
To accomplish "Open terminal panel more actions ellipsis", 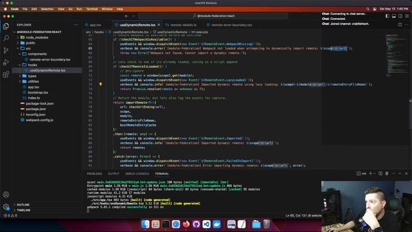I will (x=393, y=173).
